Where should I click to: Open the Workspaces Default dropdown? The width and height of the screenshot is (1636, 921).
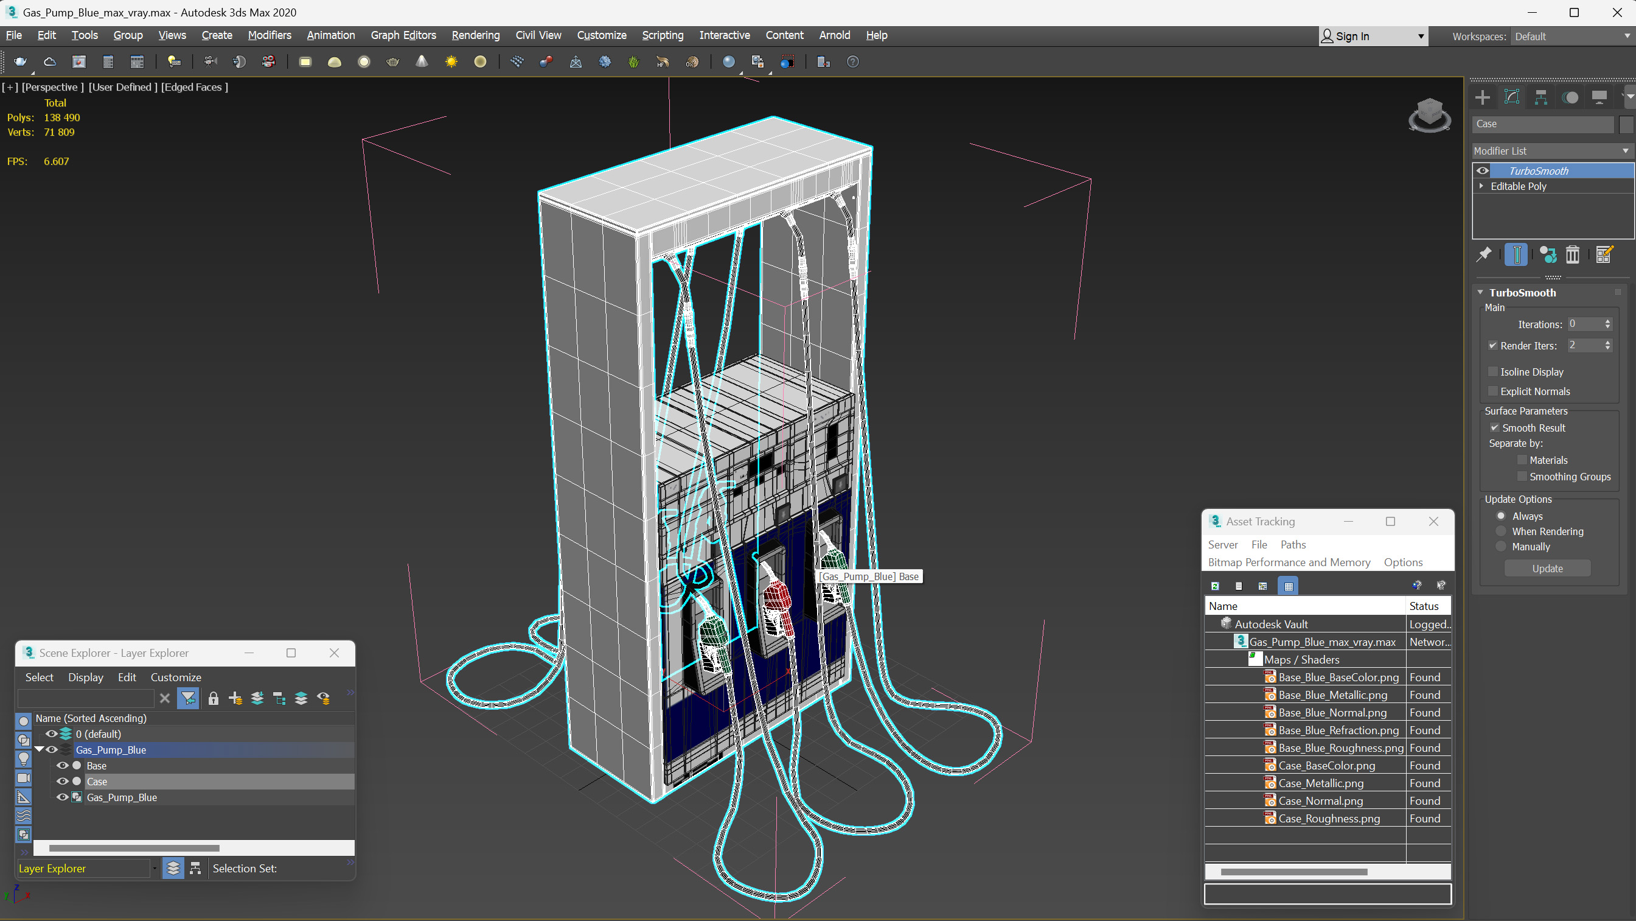point(1572,37)
